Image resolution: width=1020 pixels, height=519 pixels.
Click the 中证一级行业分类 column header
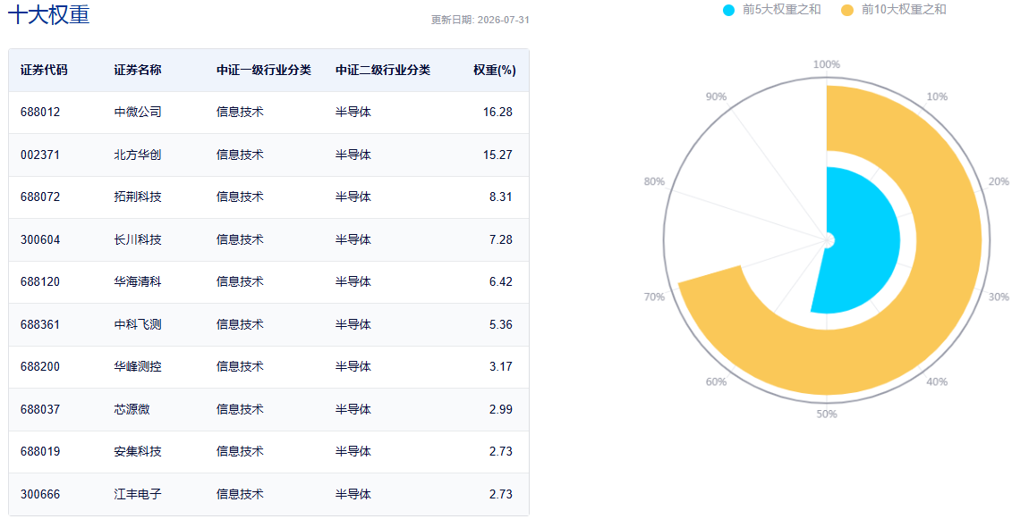(x=263, y=71)
